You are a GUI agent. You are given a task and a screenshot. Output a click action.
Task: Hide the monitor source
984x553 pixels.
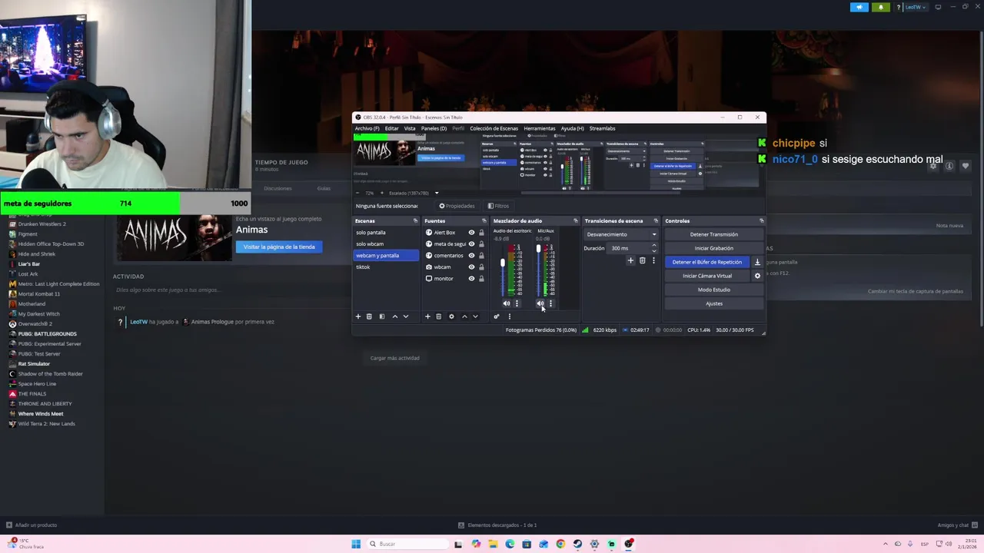(x=471, y=278)
